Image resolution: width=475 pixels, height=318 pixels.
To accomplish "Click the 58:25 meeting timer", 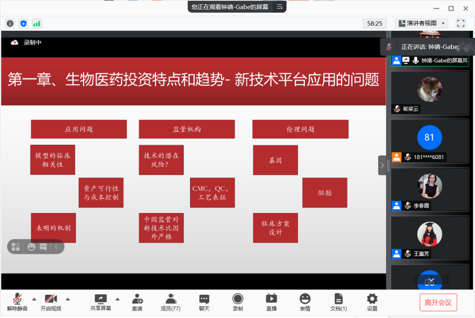I will coord(374,23).
